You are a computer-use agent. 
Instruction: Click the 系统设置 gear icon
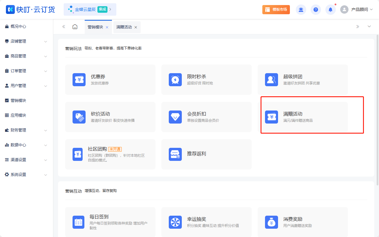[7, 174]
